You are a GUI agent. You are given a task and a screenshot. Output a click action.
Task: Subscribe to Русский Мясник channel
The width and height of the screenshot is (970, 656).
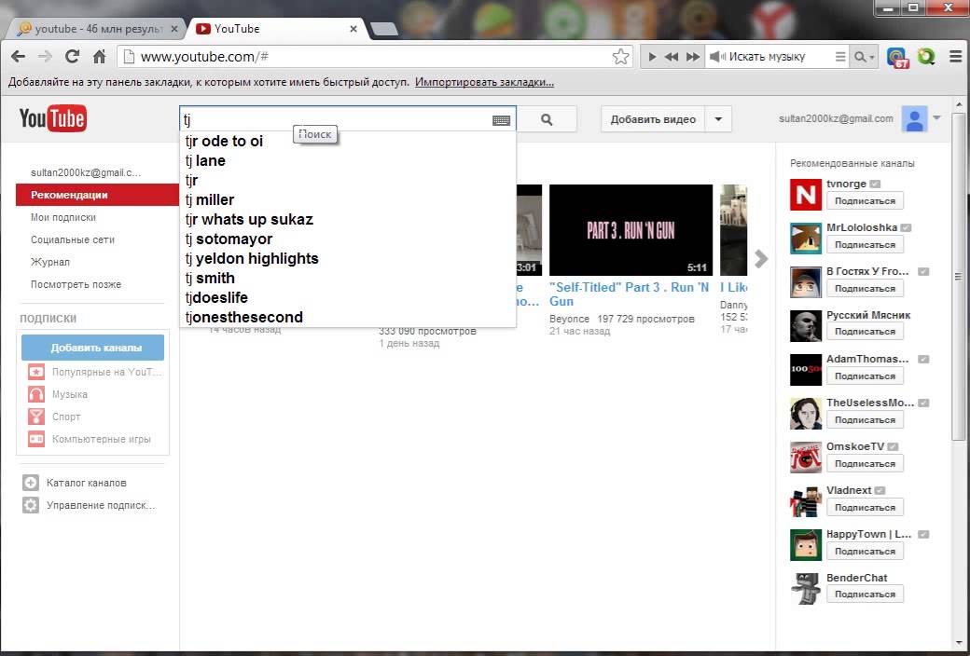(865, 332)
